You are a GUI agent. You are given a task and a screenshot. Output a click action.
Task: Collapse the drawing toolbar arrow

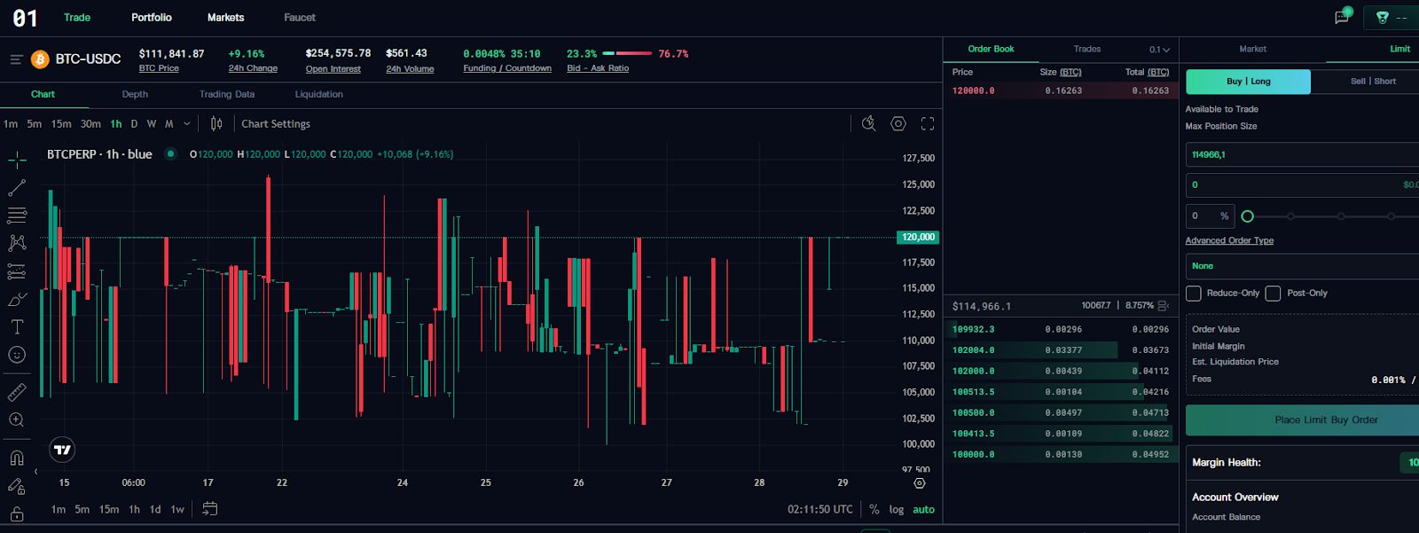coord(35,472)
